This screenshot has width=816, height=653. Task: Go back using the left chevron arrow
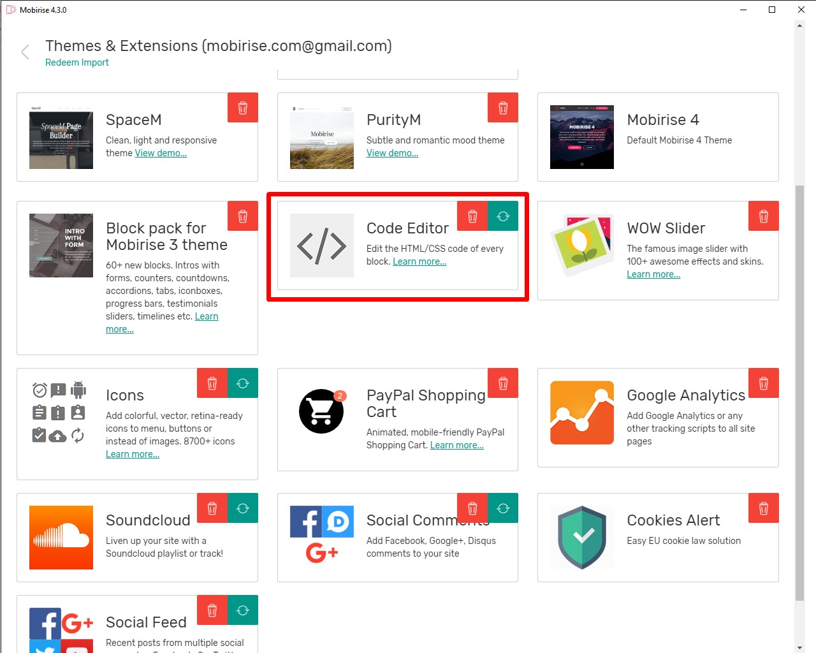click(x=25, y=52)
